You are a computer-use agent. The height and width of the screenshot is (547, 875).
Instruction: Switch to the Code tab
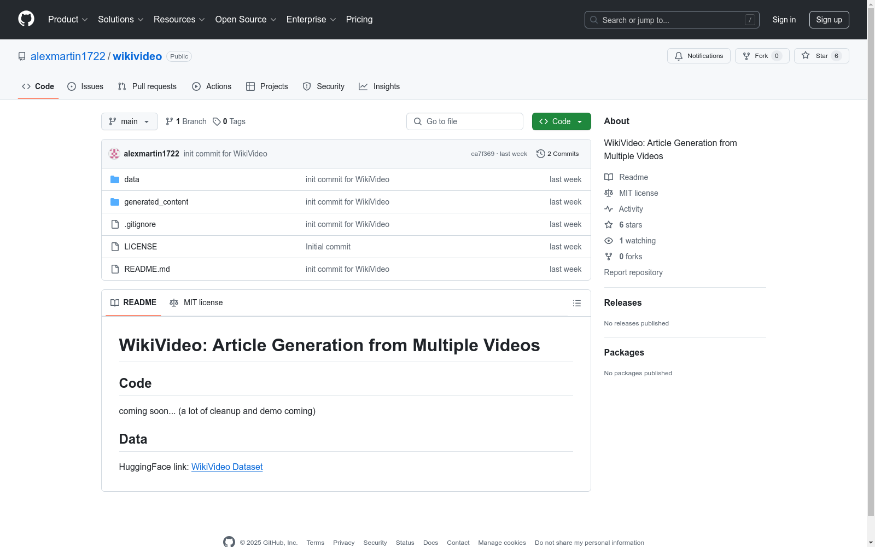click(38, 86)
